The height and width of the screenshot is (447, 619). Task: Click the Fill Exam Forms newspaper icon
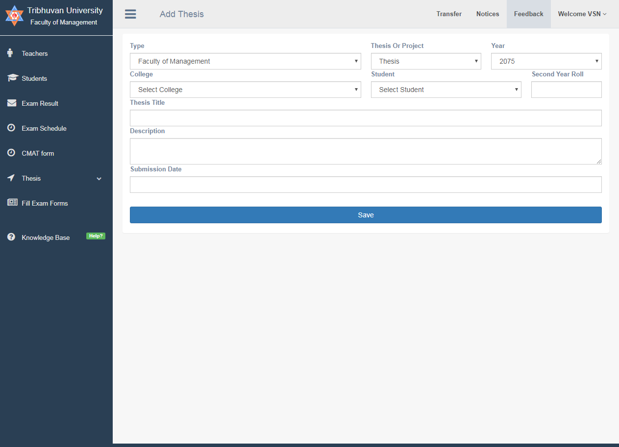[x=12, y=202]
